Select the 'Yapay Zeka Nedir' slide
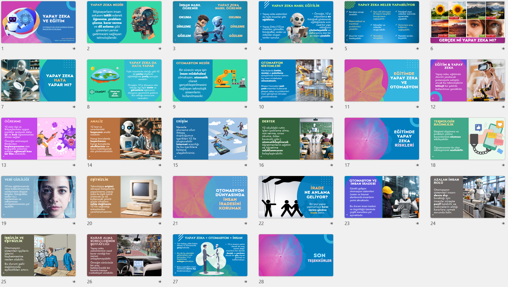The width and height of the screenshot is (508, 287). 124,22
